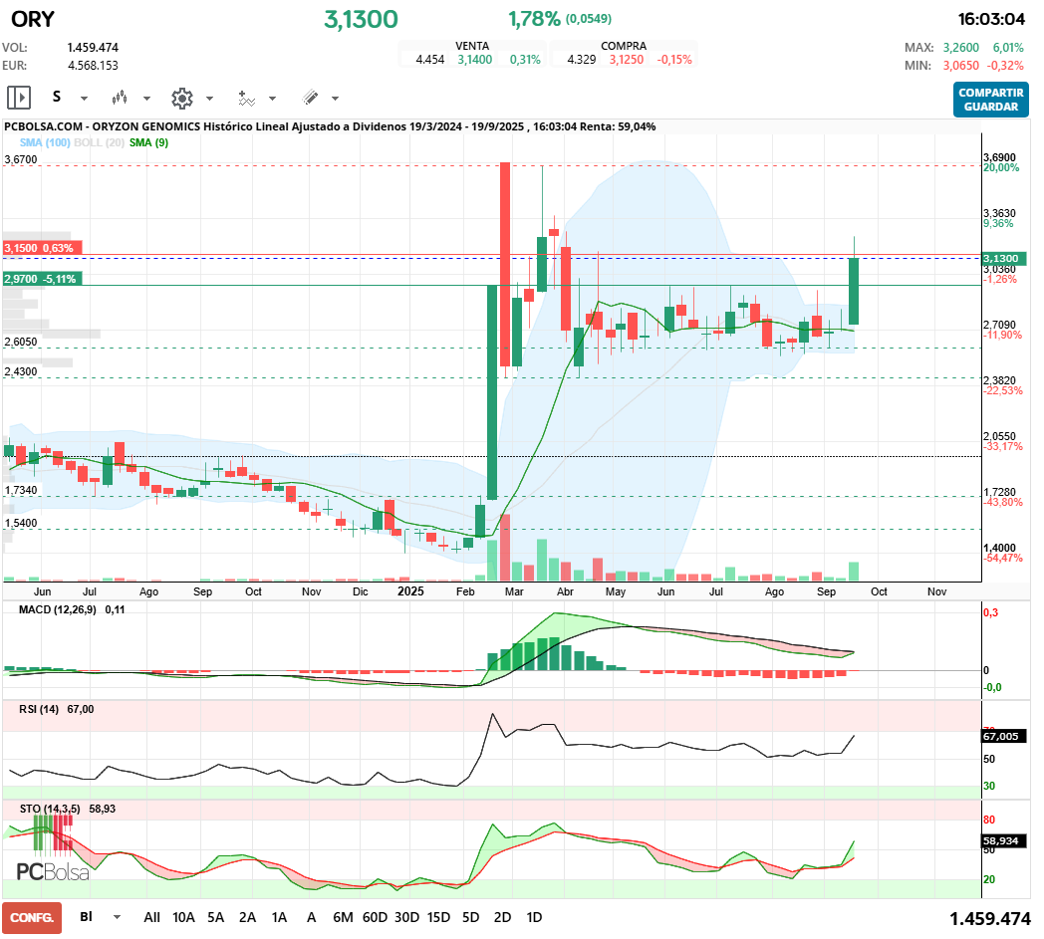Click the RSI (14) indicator label
Viewport: 1044px width, 939px height.
pos(39,709)
